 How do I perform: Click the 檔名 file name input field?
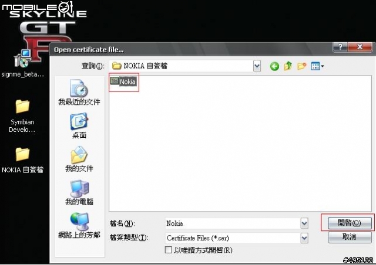pos(233,223)
